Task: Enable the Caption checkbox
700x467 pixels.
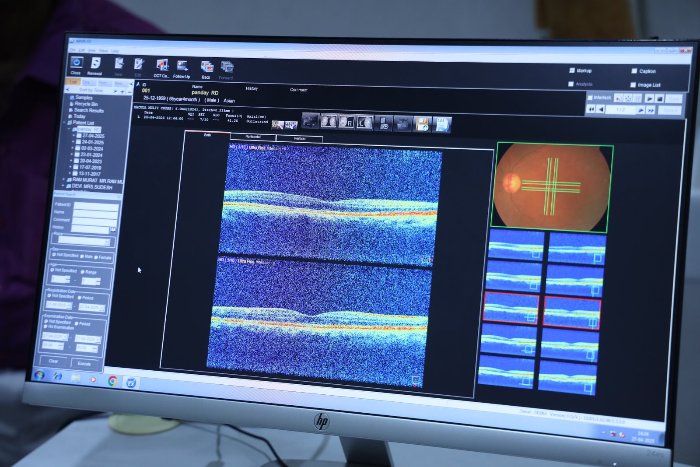Action: [x=634, y=71]
